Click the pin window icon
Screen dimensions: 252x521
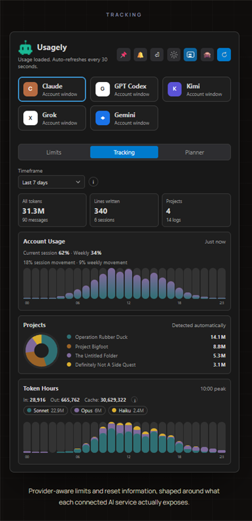(x=123, y=55)
